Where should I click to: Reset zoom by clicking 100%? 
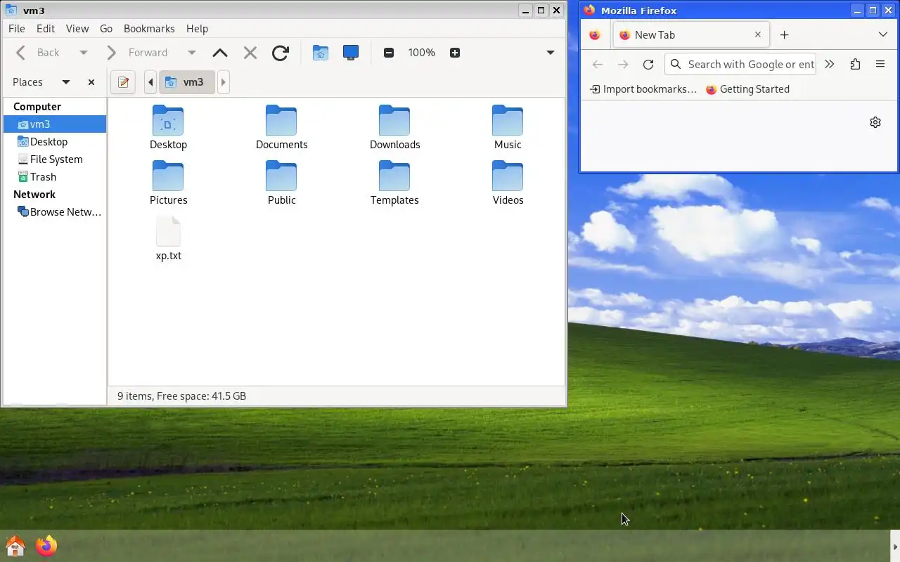[x=421, y=53]
